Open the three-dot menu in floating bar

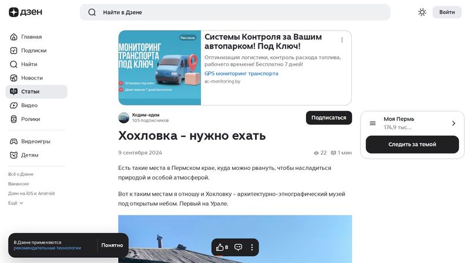252,247
